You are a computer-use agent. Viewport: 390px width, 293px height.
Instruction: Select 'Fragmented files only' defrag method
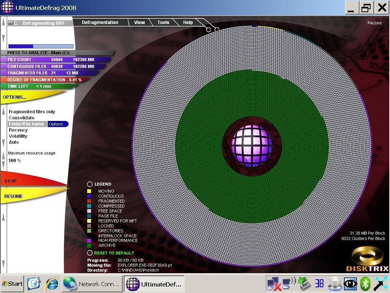(x=32, y=112)
